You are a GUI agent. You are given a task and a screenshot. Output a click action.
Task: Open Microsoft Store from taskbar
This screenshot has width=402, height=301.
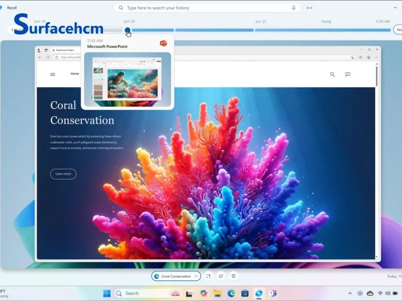point(245,293)
